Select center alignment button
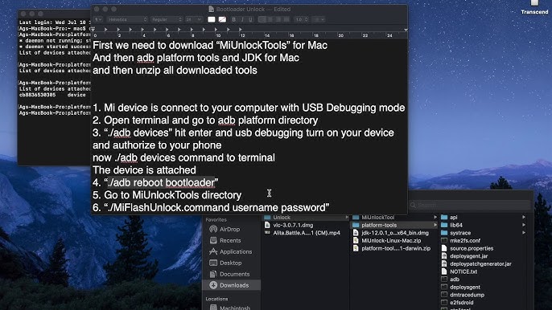Screen dimensions: 552x310 pyautogui.click(x=270, y=19)
